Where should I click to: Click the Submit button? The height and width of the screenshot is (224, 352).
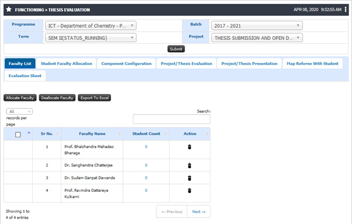click(176, 49)
